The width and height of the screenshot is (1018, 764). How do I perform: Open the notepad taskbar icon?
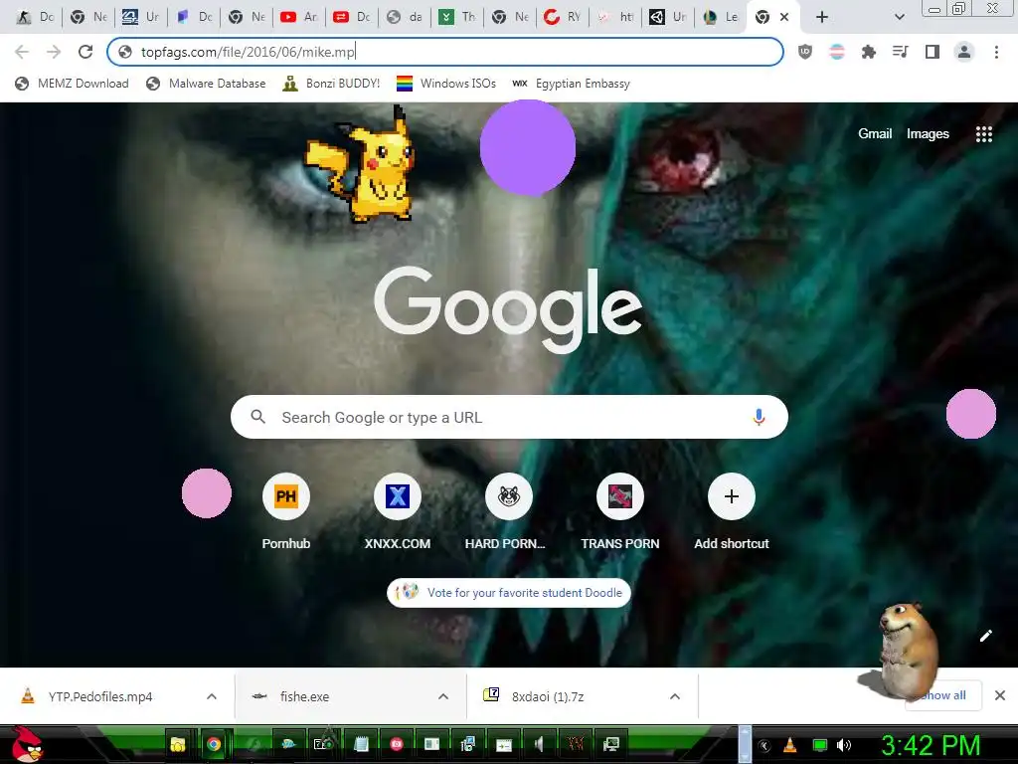(362, 744)
